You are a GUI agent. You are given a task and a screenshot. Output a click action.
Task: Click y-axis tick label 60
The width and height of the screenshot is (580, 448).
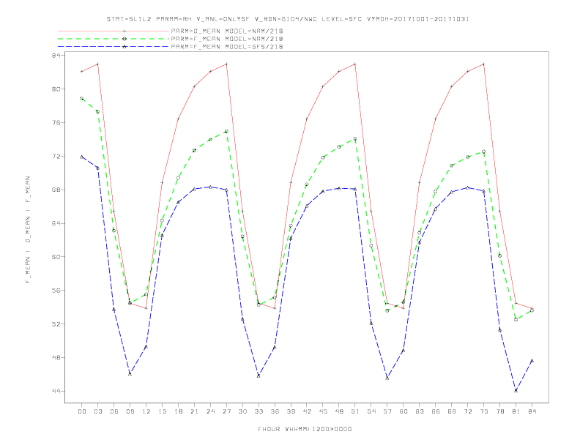coord(57,257)
